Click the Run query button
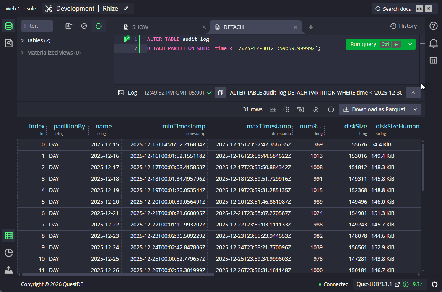Image resolution: width=442 pixels, height=292 pixels. coord(362,44)
